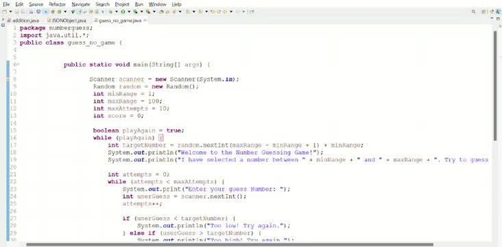Open the toolbar Search magnifier icon
502x247 pixels.
point(473,12)
